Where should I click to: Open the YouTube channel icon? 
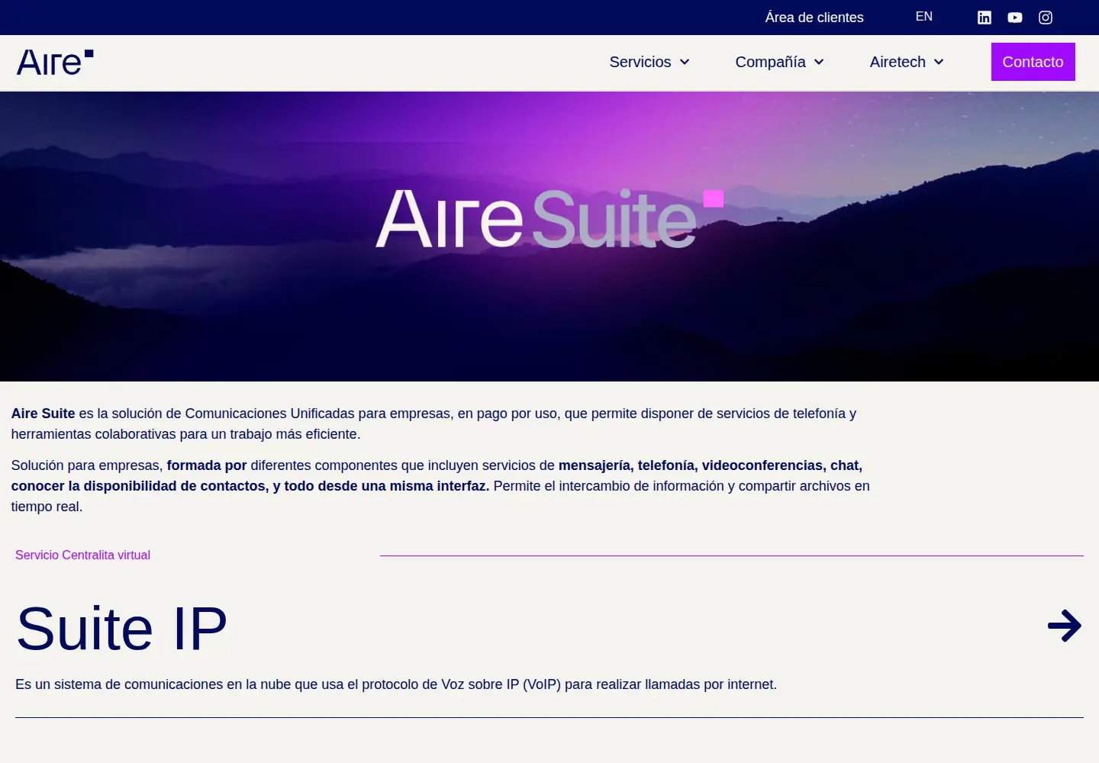coord(1015,18)
